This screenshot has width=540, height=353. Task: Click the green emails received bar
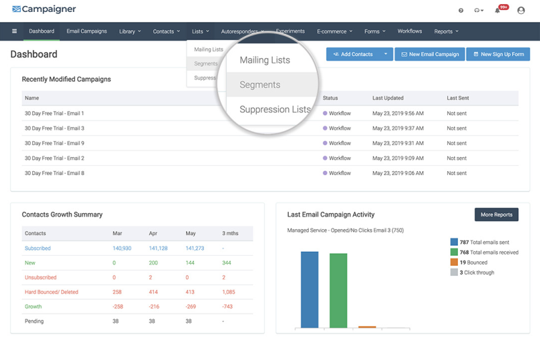point(338,291)
